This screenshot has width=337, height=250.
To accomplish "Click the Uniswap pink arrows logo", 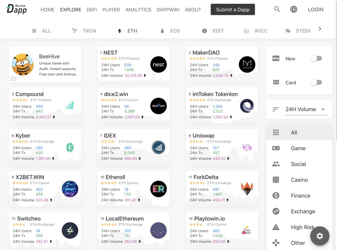I will [247, 147].
